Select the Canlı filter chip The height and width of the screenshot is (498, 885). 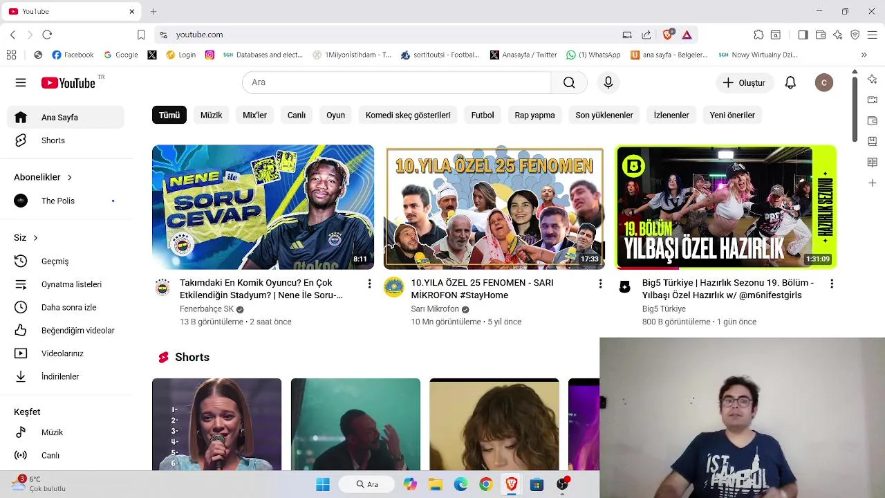point(297,115)
